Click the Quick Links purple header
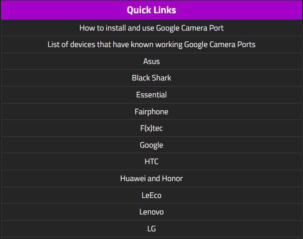The width and height of the screenshot is (303, 239). tap(151, 10)
